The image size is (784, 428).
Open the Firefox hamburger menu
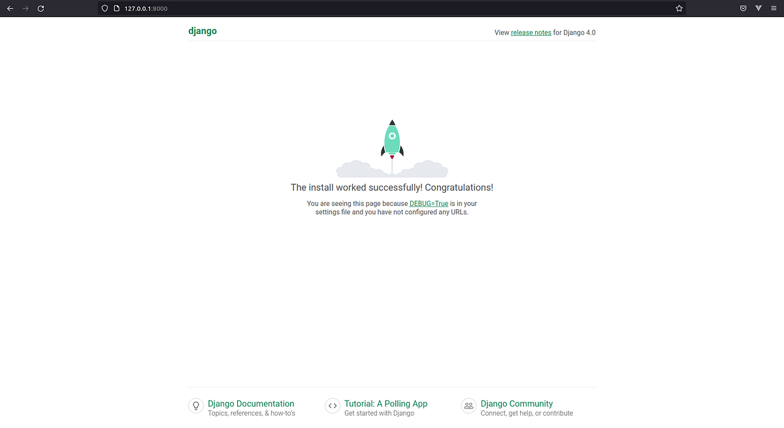[774, 8]
